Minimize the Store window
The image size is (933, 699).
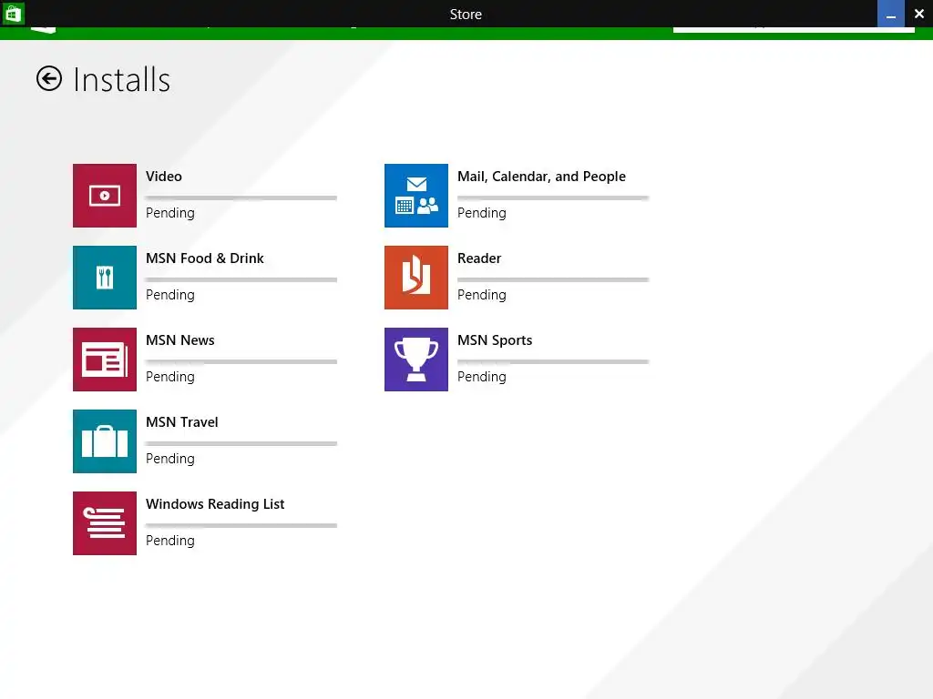(x=891, y=14)
